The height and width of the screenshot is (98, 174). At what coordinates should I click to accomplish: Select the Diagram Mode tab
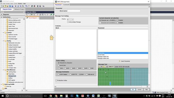tap(7, 9)
